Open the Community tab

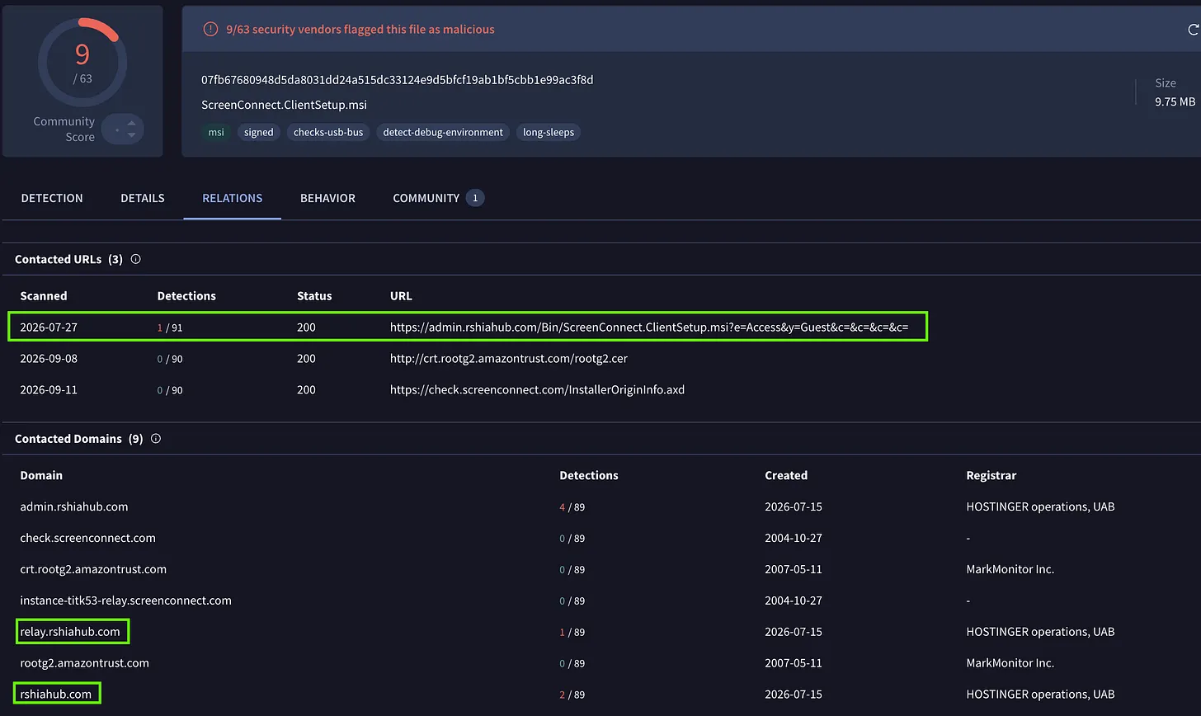point(426,198)
